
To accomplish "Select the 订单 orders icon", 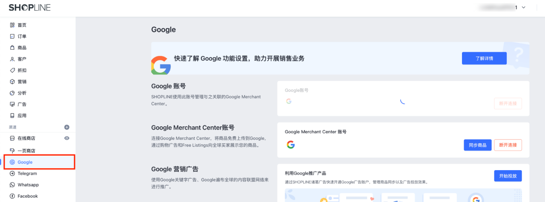I will 12,36.
